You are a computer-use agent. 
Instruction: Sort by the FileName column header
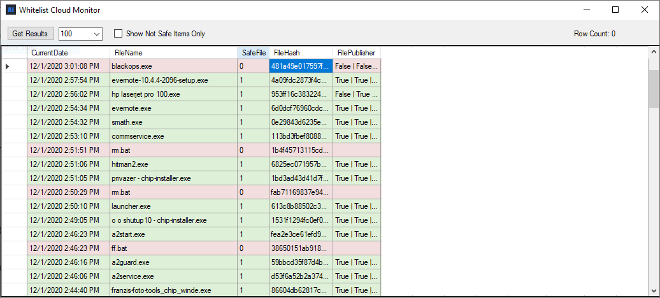tap(173, 53)
